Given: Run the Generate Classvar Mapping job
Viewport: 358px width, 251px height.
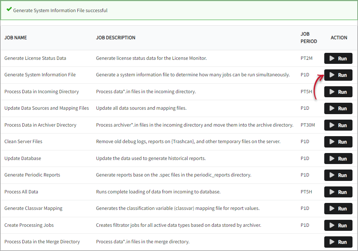Looking at the screenshot, I should pos(338,208).
